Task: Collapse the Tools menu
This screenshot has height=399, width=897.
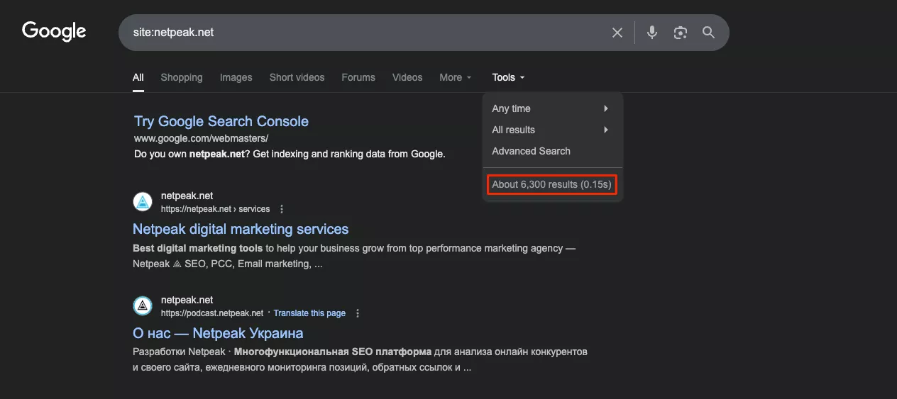Action: pos(508,77)
